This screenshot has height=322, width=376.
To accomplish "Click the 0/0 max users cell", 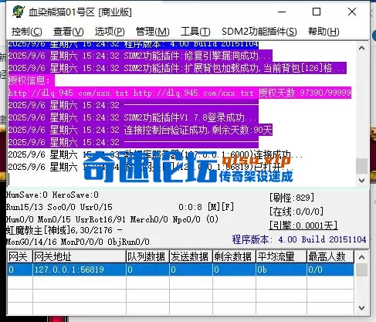I will pyautogui.click(x=330, y=269).
